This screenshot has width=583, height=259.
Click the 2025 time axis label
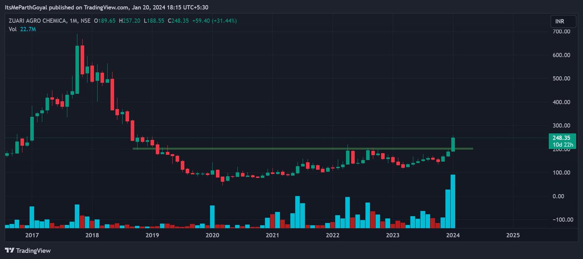coord(513,235)
